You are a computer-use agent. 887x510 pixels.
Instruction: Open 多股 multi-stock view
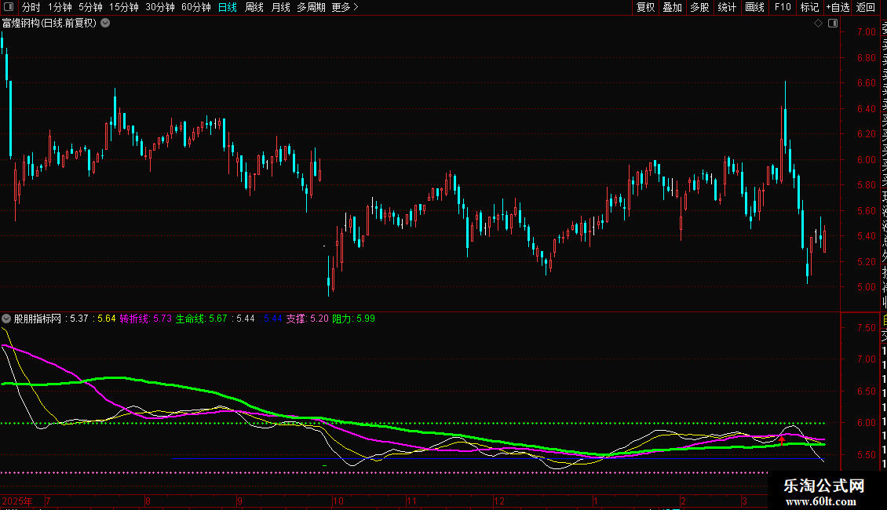[x=699, y=7]
